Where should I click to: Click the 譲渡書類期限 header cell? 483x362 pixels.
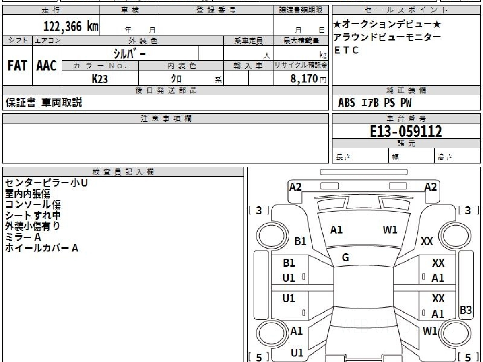click(x=301, y=10)
